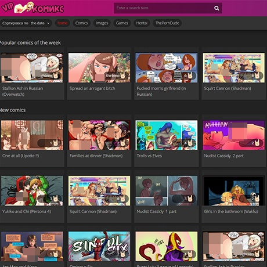Click rock-hand icon on Yukiko and Chi card
Image resolution: width=267 pixels, height=267 pixels.
(x=56, y=199)
